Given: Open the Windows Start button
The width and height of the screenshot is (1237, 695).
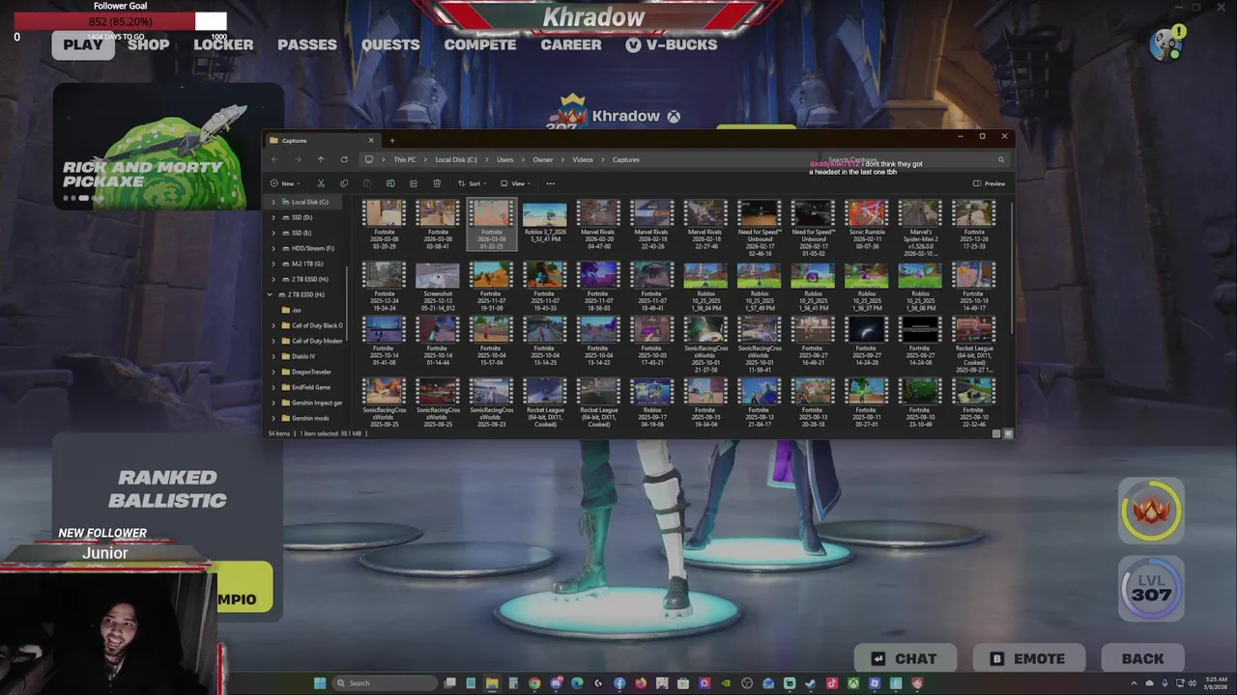Looking at the screenshot, I should pos(320,683).
